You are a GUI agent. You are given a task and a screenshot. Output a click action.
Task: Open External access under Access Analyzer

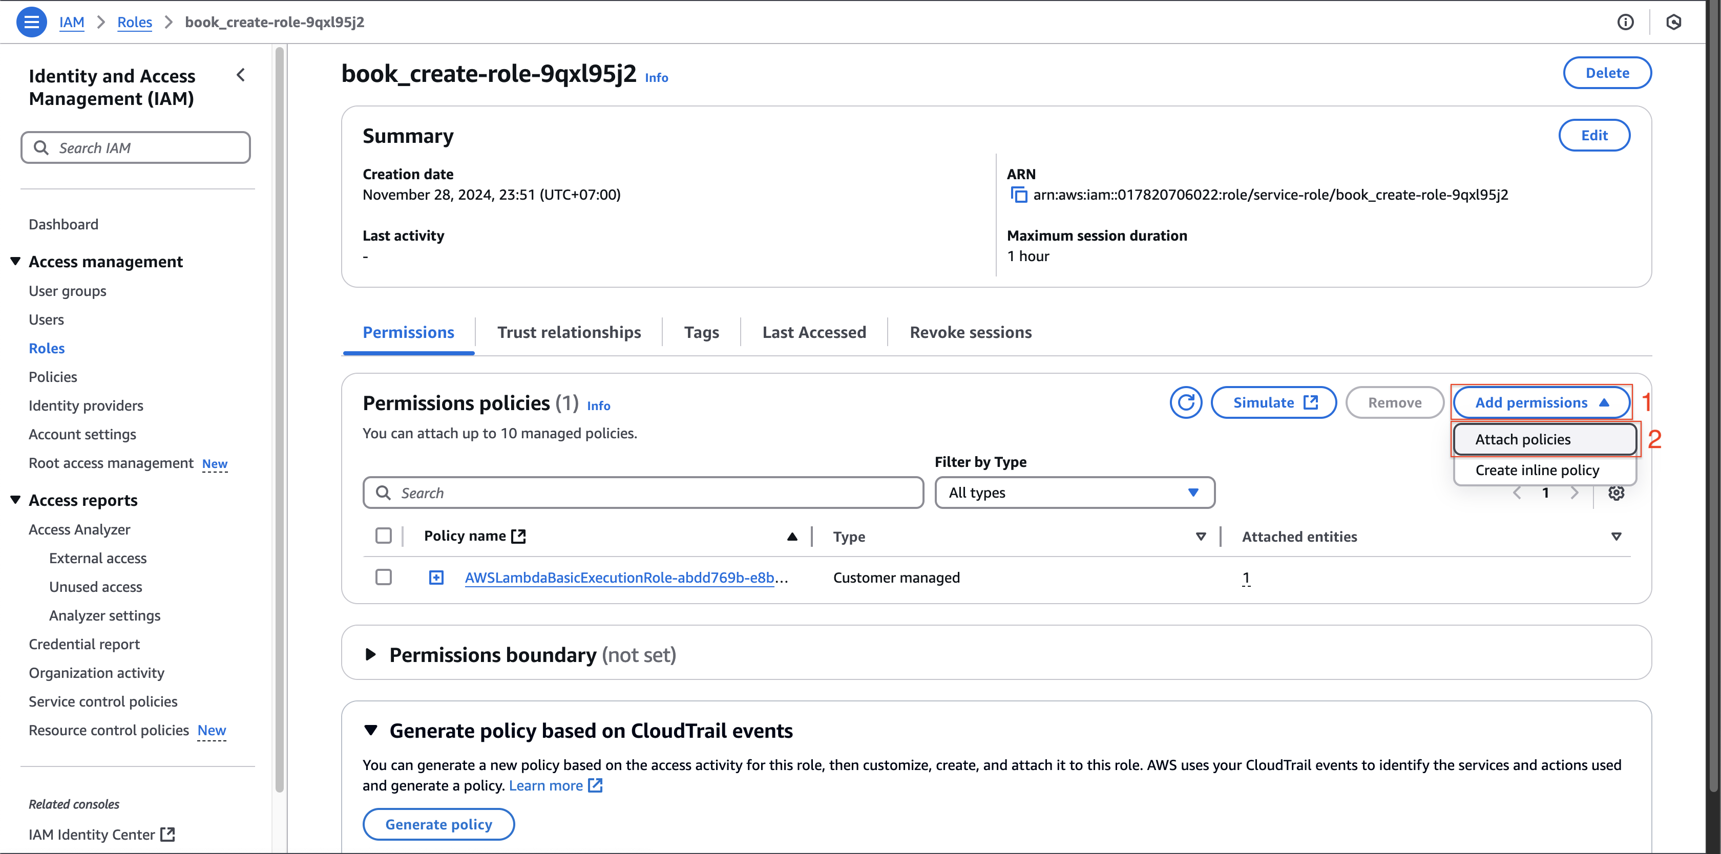(97, 558)
